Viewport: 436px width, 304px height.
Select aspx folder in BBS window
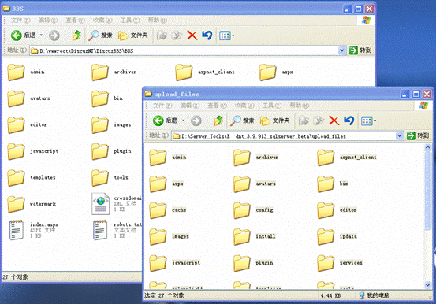(276, 72)
